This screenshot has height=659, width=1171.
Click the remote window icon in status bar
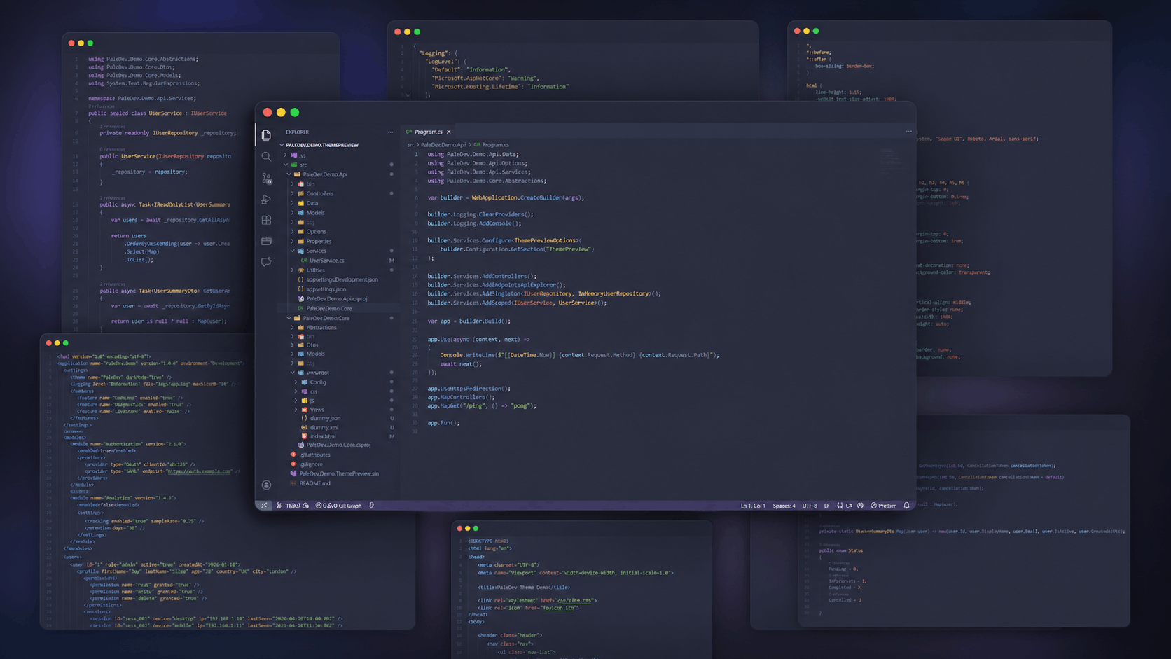point(264,506)
